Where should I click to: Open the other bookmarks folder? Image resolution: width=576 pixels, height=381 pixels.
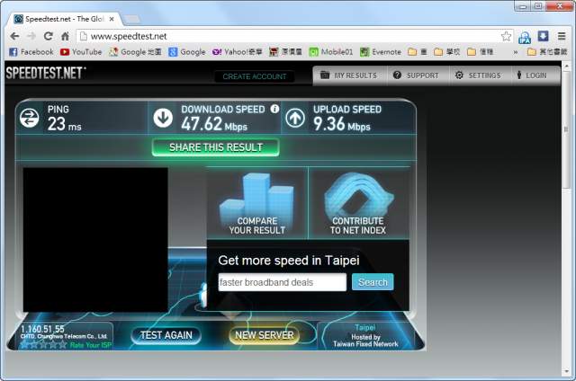(x=547, y=52)
